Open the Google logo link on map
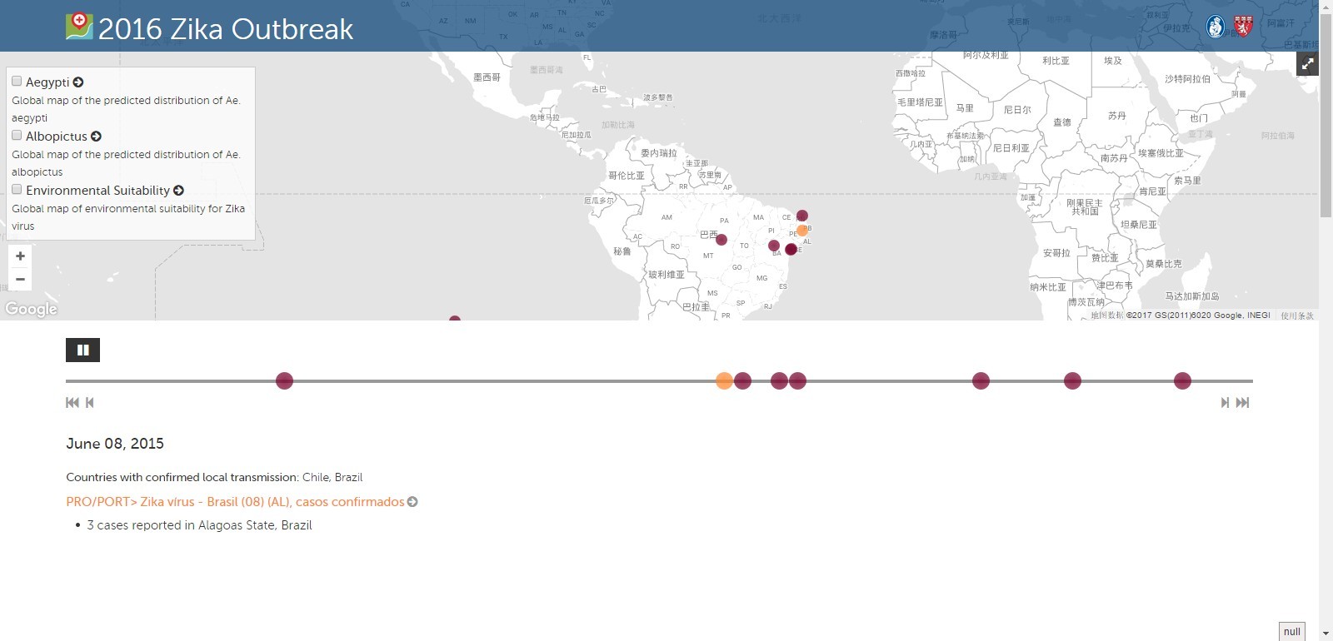This screenshot has height=641, width=1333. 31,309
